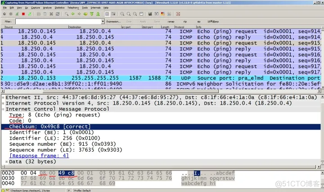The height and width of the screenshot is (192, 324).
Task: Go back in packet history
Action: tap(73, 14)
